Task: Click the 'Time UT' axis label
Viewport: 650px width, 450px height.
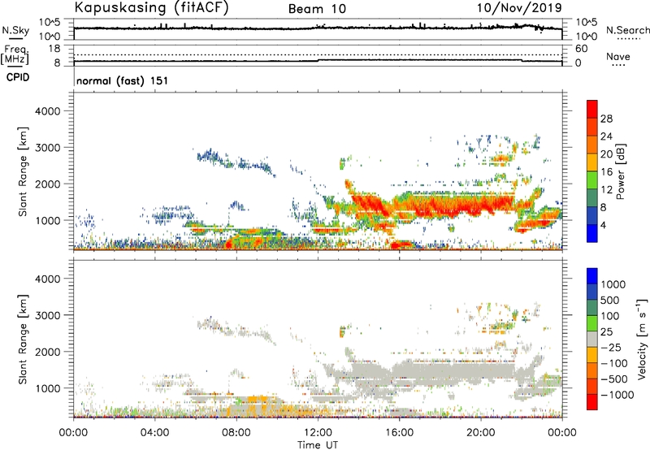Action: click(318, 445)
